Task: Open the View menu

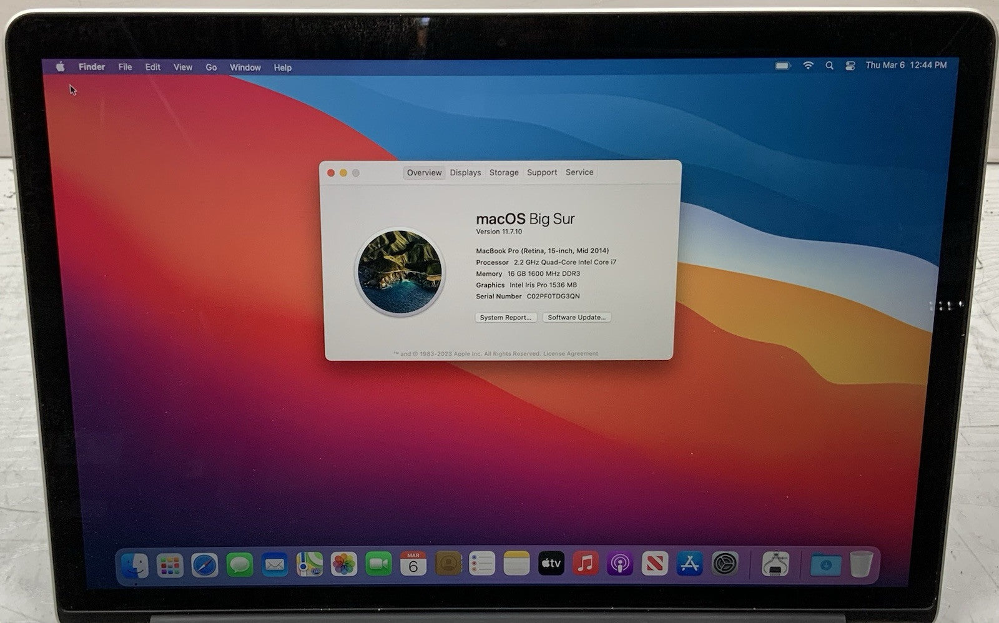Action: coord(183,67)
